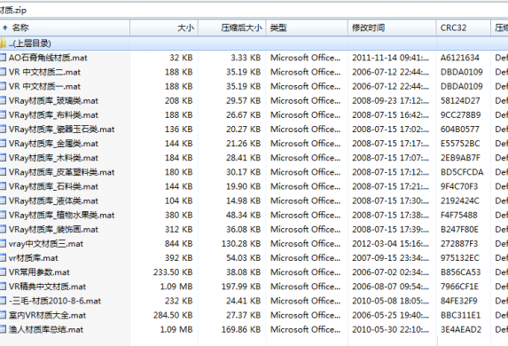Click the file icon of VRay材质库_液体类.mat
The height and width of the screenshot is (346, 508).
point(3,201)
